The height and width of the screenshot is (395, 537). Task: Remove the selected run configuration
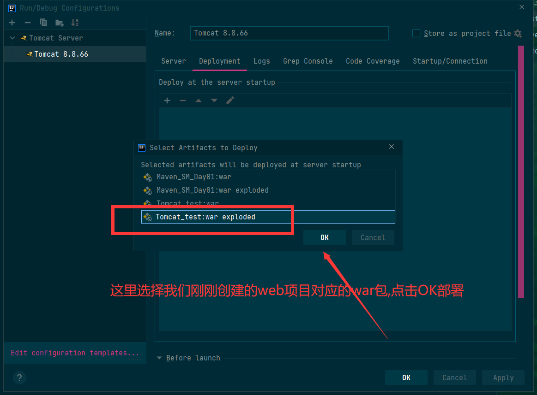[28, 23]
